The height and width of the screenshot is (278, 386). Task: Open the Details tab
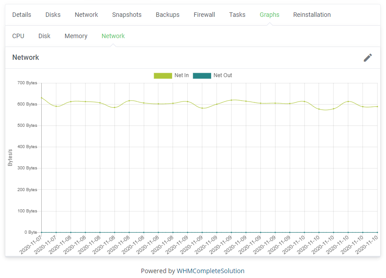(22, 15)
